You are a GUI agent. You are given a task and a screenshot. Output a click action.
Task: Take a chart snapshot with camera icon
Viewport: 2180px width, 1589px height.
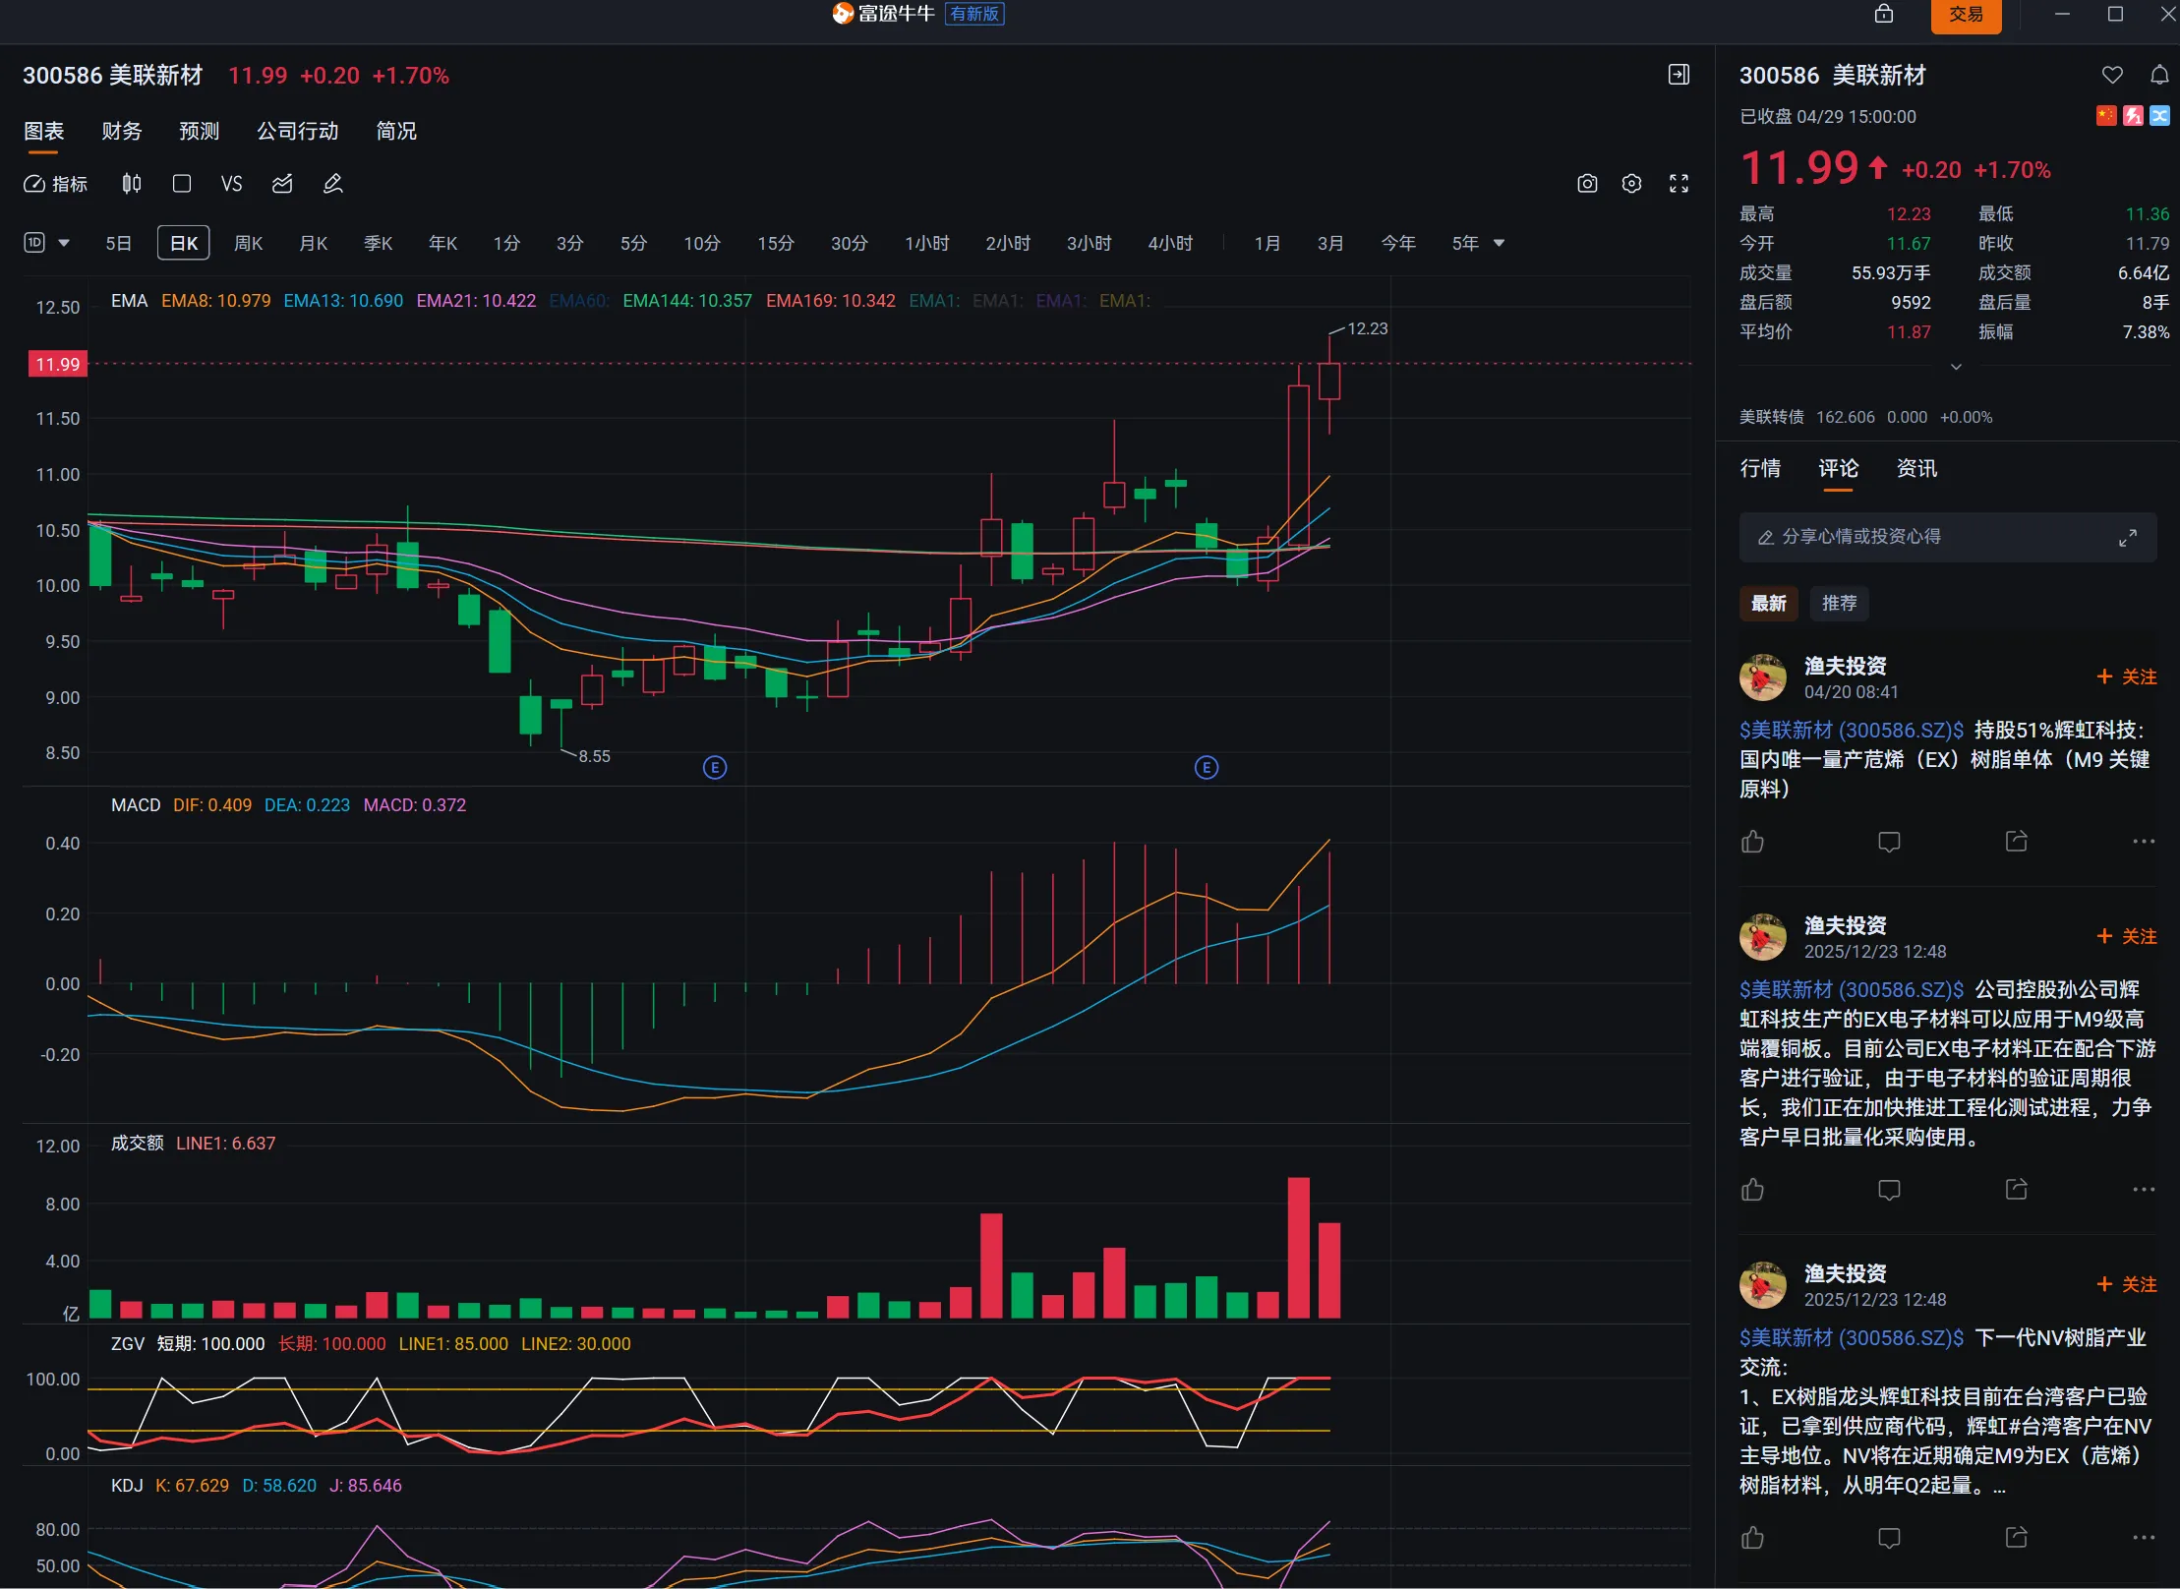click(1587, 184)
